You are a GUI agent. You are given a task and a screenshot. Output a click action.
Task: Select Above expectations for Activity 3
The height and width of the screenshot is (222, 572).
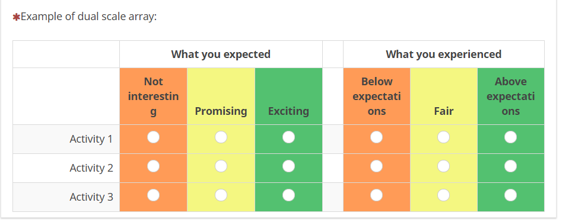[510, 195]
